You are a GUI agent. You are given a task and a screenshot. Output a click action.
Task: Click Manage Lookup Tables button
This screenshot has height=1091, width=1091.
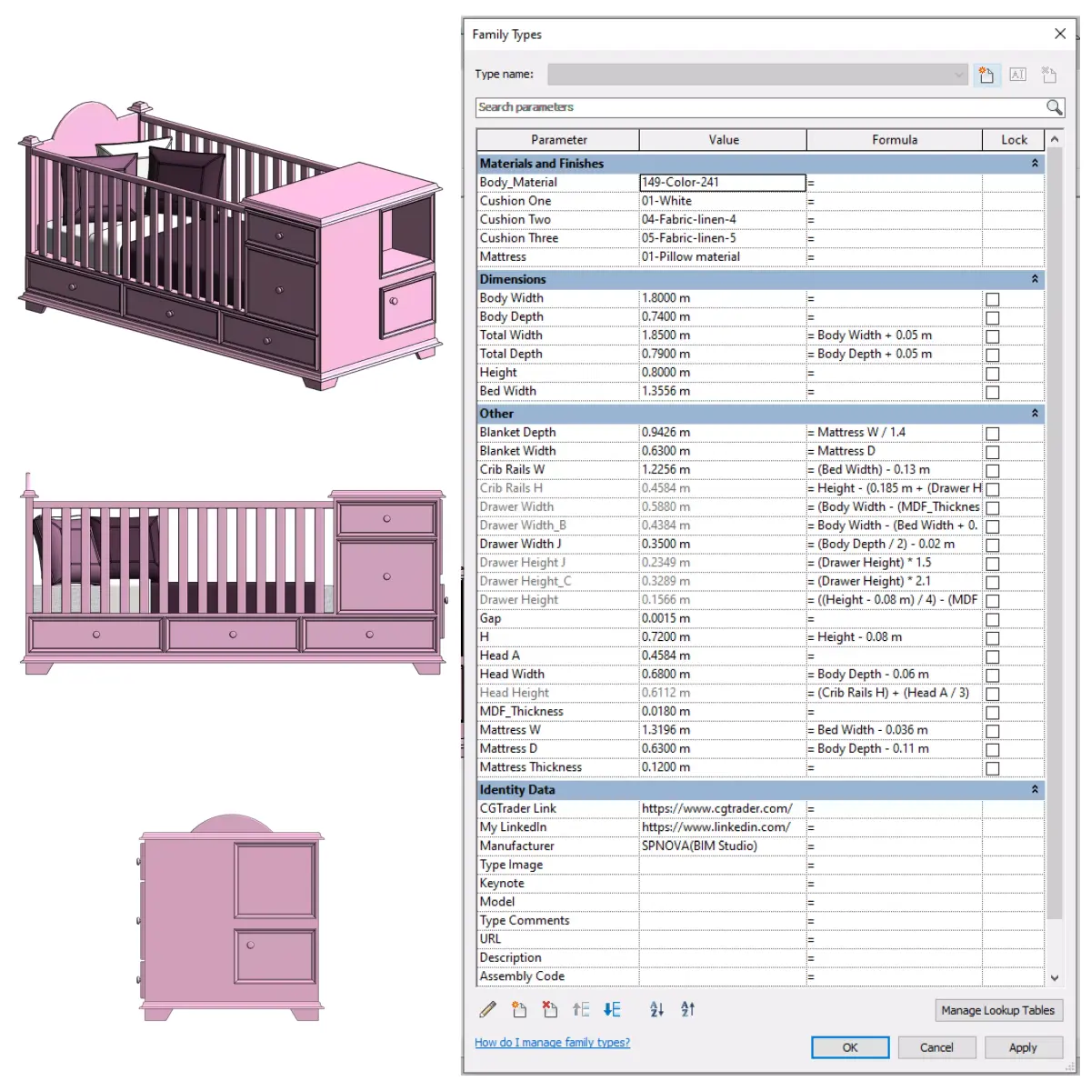coord(997,1010)
